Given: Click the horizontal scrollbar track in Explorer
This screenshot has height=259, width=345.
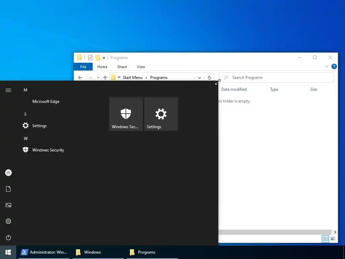Looking at the screenshot, I should (275, 232).
